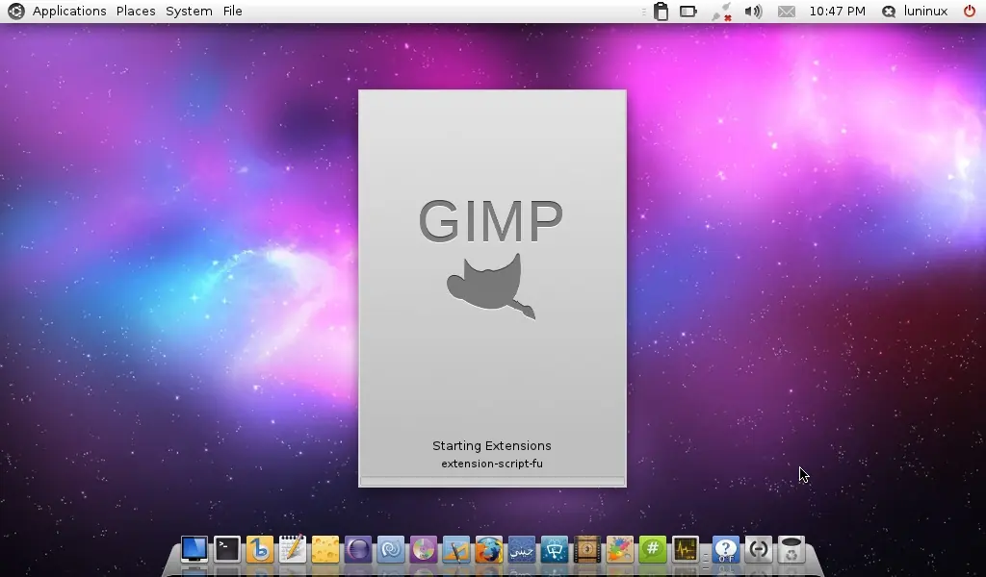Launch the orange 'b' Banshee dock icon
This screenshot has width=986, height=577.
[260, 549]
